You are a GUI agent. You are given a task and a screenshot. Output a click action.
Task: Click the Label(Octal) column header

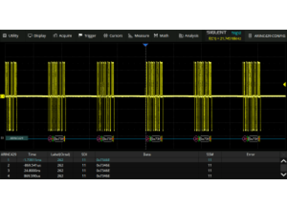(x=60, y=155)
